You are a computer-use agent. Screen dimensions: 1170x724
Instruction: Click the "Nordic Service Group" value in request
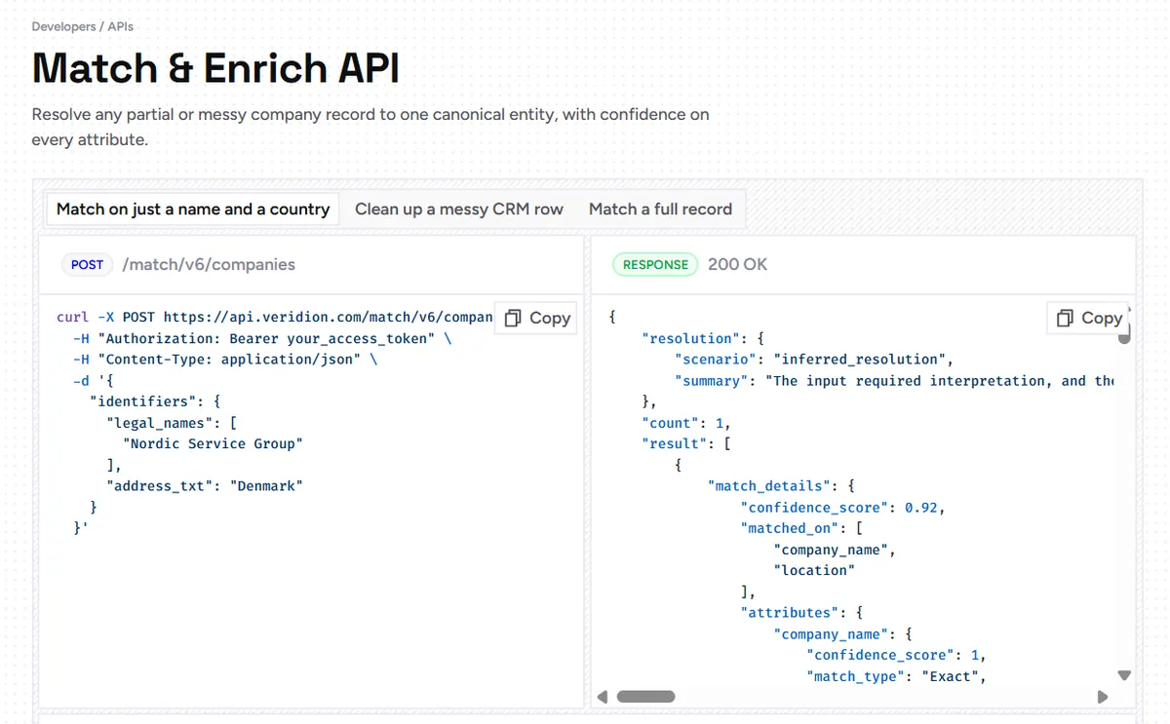coord(213,443)
